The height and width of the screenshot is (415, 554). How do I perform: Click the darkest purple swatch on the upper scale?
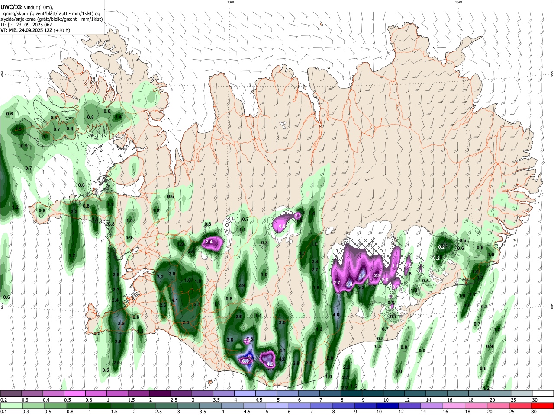tap(159, 393)
